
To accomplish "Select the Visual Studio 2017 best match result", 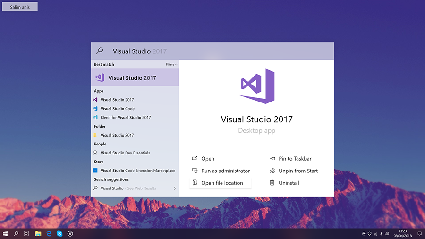I will pyautogui.click(x=135, y=78).
